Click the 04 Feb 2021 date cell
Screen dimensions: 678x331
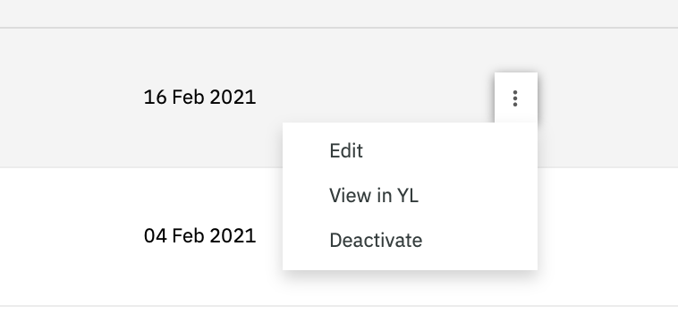point(199,236)
